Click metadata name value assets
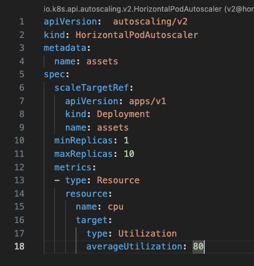The height and width of the screenshot is (266, 254). (102, 61)
